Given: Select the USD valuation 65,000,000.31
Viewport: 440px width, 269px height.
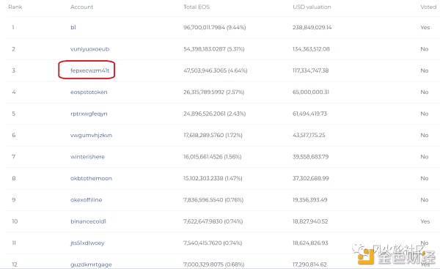Looking at the screenshot, I should tap(311, 92).
